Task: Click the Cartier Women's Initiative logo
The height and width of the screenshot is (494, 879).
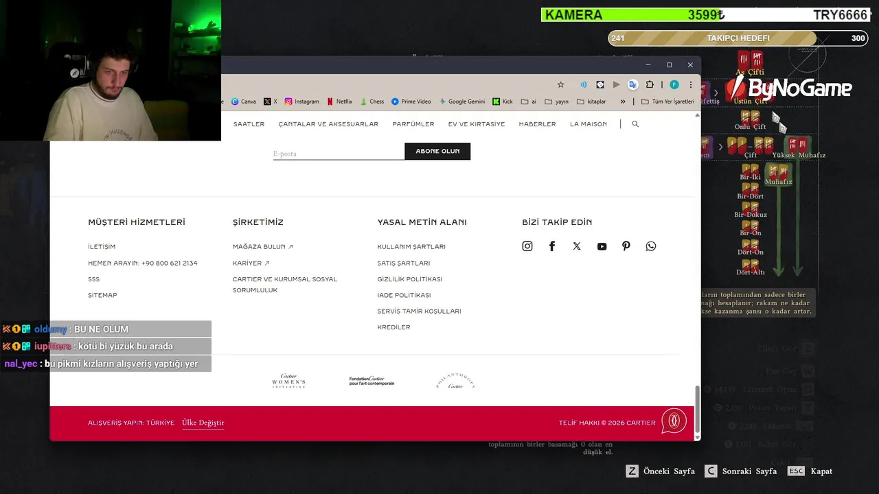Action: 288,381
